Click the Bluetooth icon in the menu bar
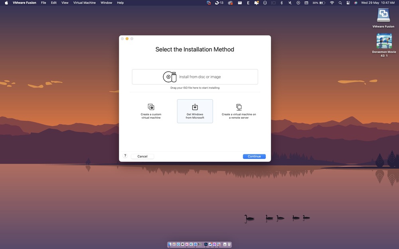Screen dimensions: 399x249 [x=282, y=3]
